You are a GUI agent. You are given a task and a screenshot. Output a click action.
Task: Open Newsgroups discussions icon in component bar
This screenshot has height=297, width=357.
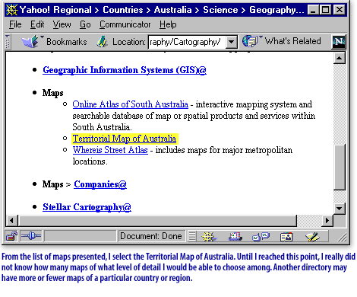point(261,237)
